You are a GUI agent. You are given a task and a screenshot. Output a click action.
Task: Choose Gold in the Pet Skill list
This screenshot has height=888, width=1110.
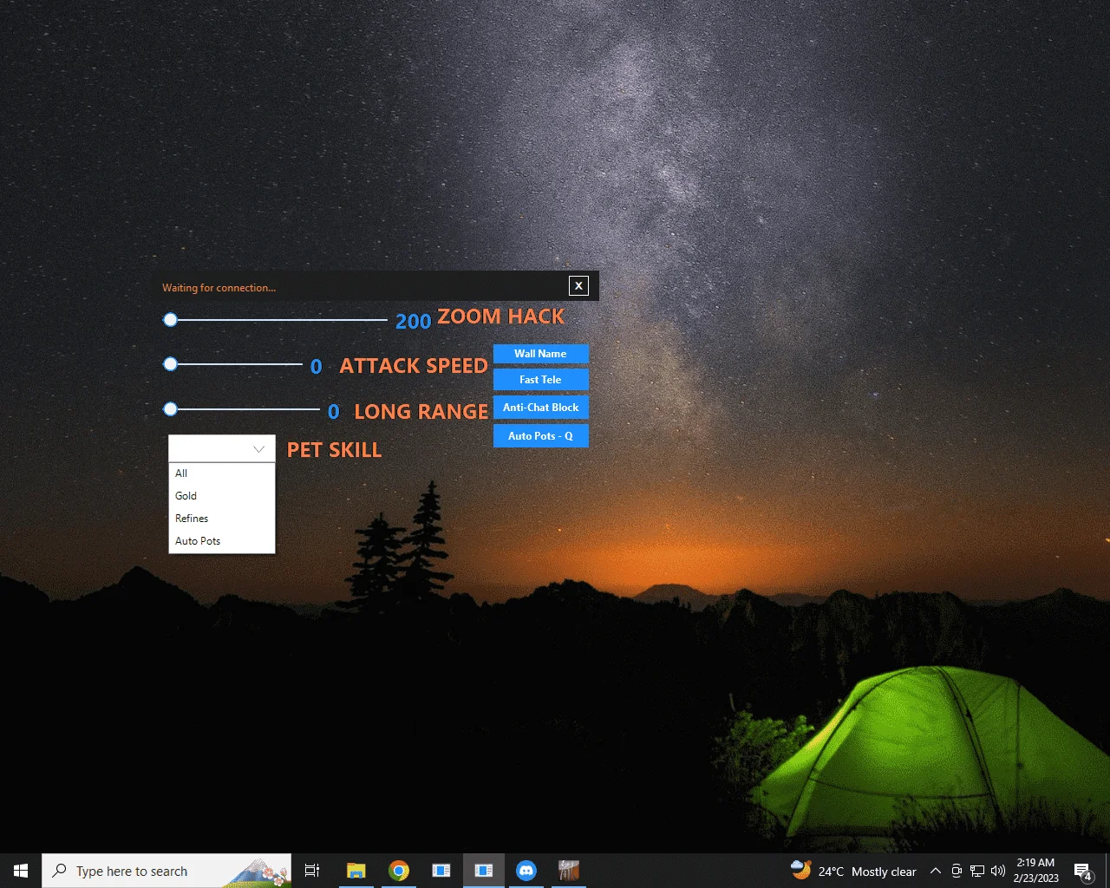[x=222, y=496]
